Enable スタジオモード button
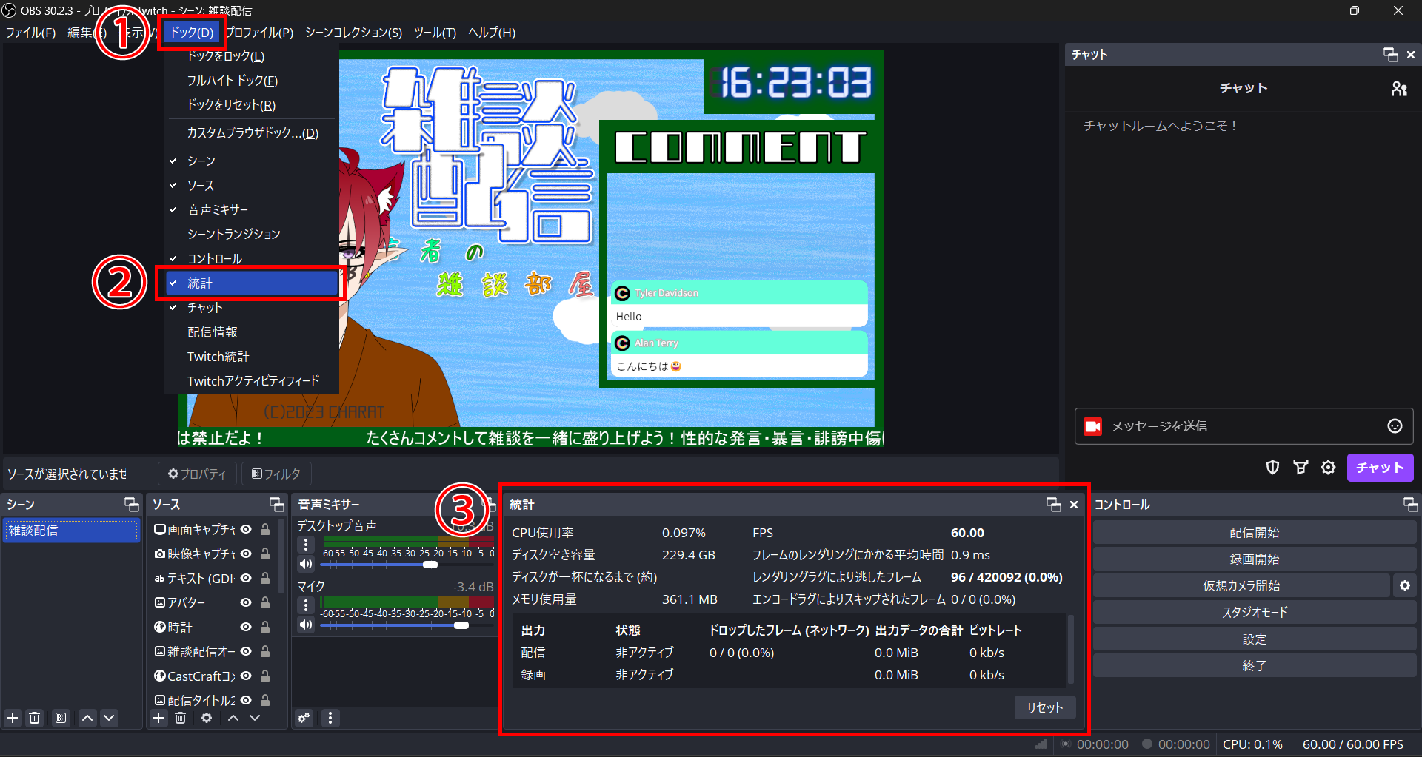Screen dimensions: 1422x757 [1254, 612]
